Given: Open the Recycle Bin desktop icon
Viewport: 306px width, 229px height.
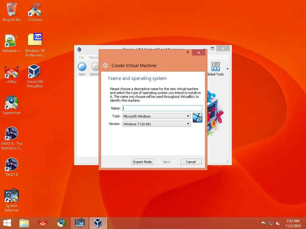Looking at the screenshot, I should pos(12,12).
